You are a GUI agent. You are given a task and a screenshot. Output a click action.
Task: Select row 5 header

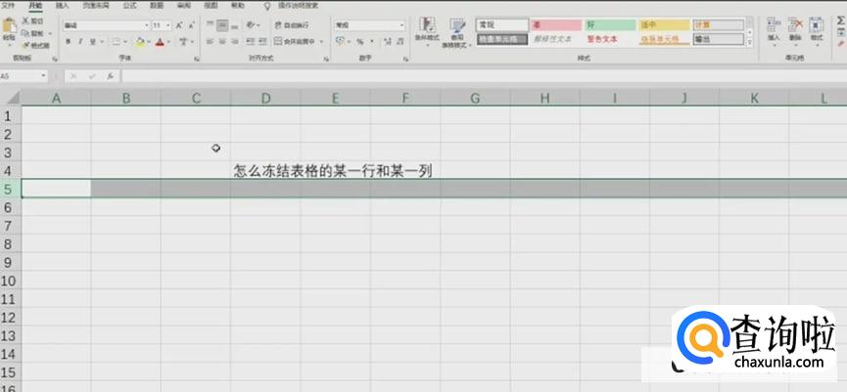coord(8,189)
